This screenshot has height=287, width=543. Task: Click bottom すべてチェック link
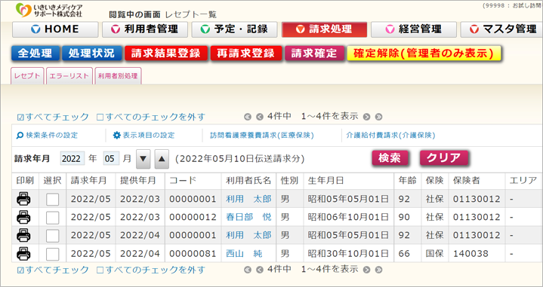click(x=53, y=270)
